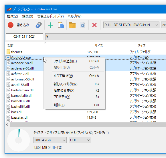Click the horizontal scrollbar left arrow
This screenshot has height=158, width=166.
(7, 124)
